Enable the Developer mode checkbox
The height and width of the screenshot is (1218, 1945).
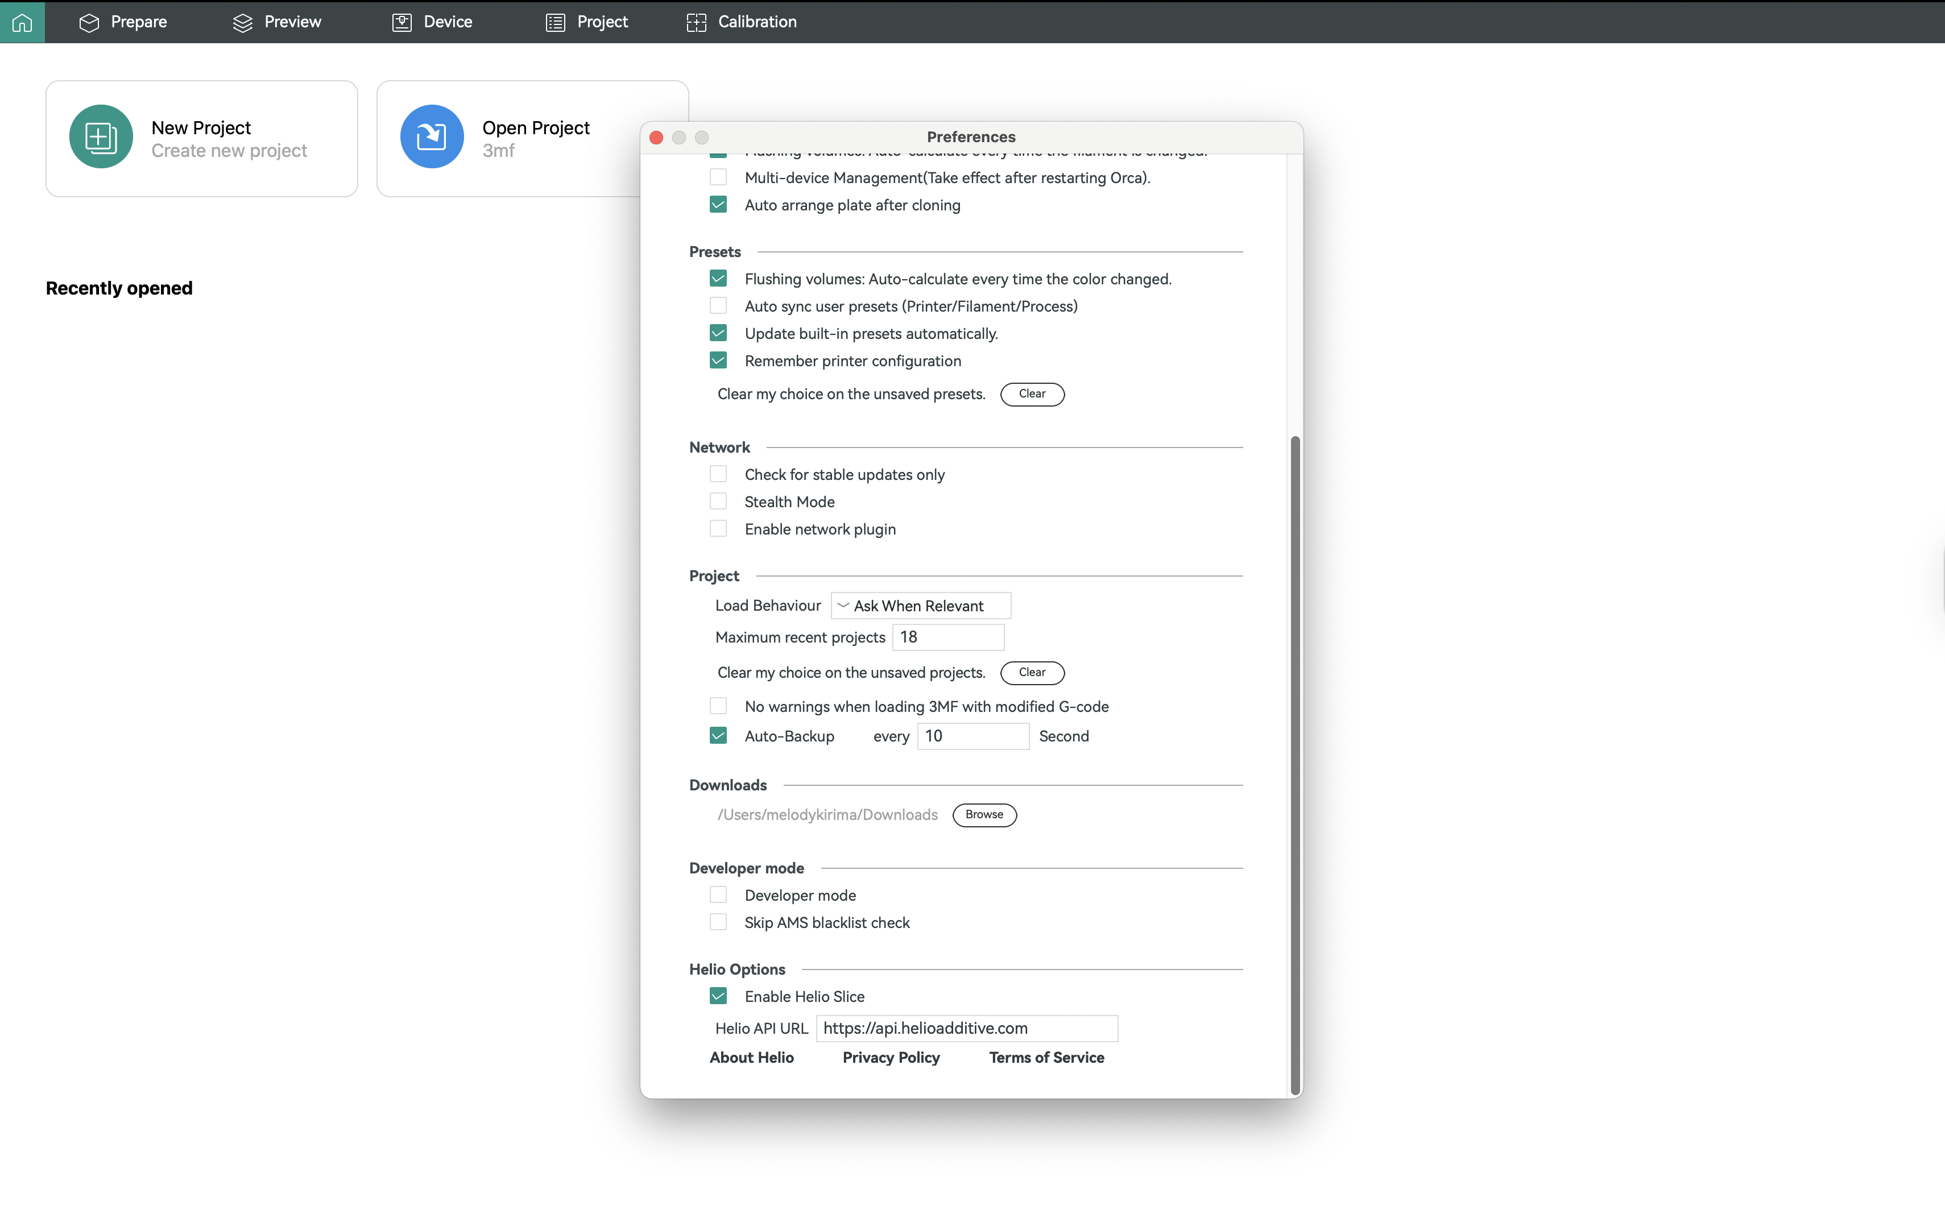click(718, 895)
